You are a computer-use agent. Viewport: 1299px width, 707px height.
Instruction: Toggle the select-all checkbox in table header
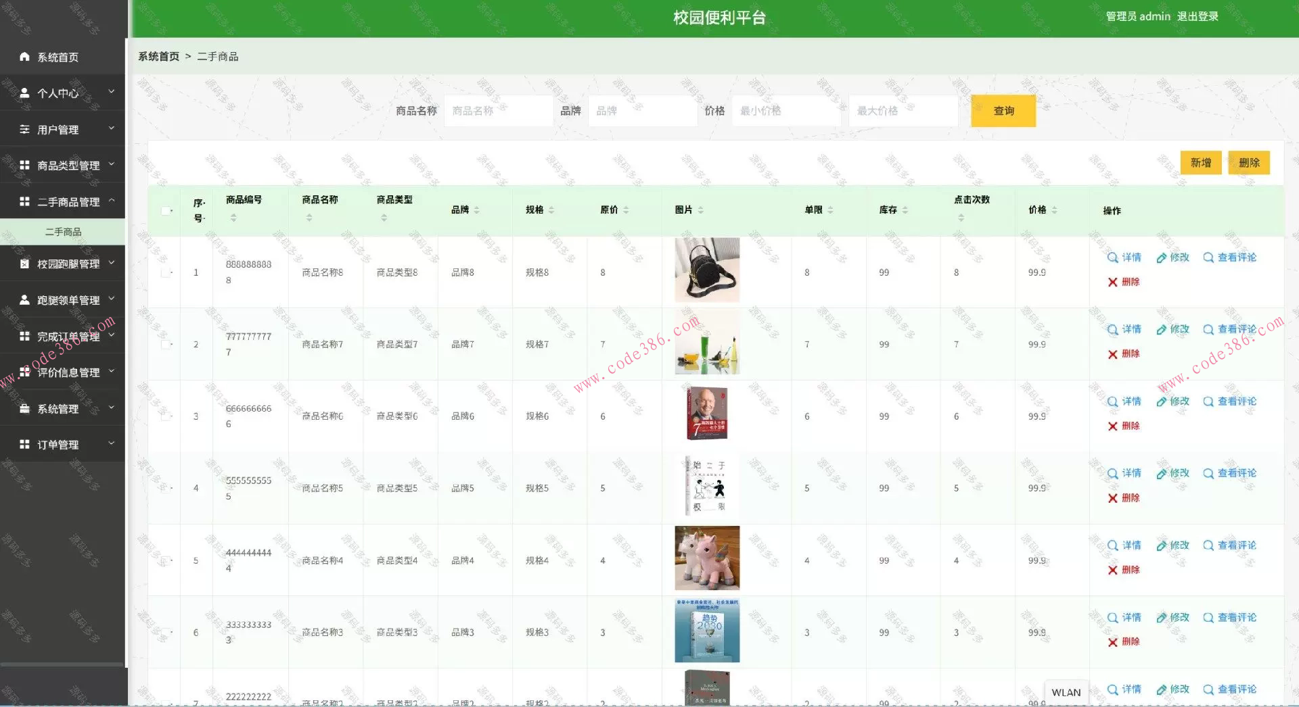tap(166, 211)
